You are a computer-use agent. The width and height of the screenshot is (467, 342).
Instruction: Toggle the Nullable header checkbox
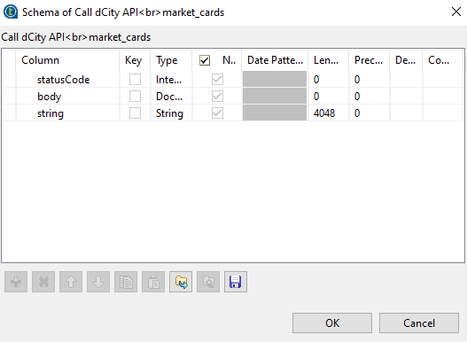pos(205,60)
